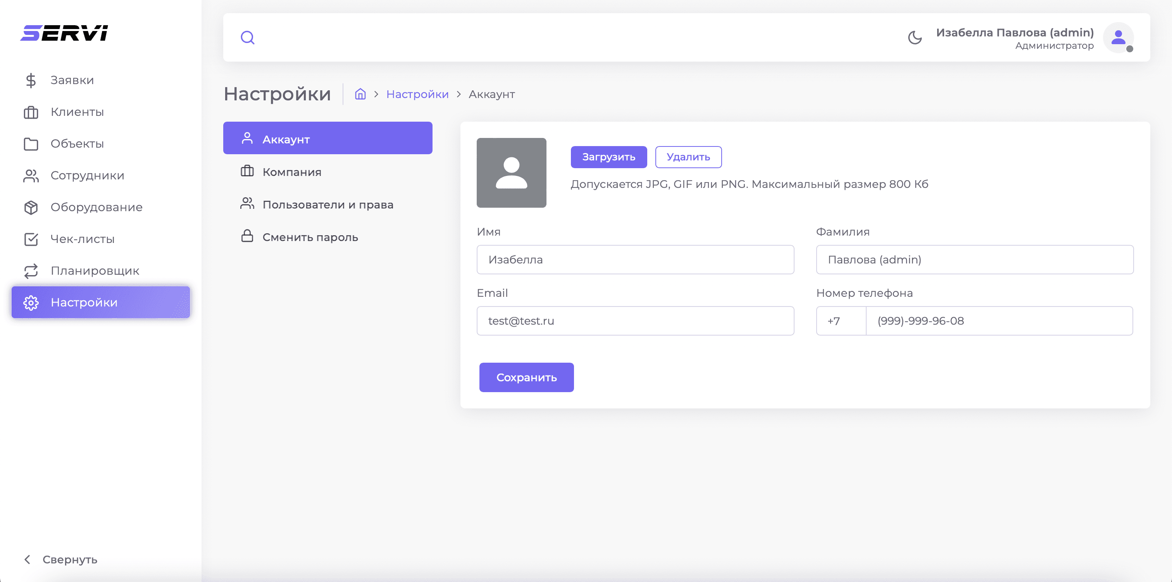Go to Объекты folder section

[77, 144]
